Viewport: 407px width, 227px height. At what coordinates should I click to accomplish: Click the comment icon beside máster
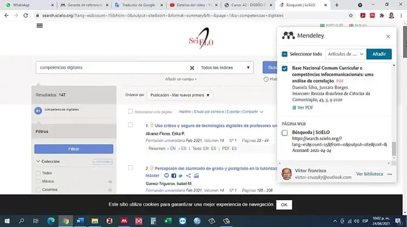(x=166, y=175)
